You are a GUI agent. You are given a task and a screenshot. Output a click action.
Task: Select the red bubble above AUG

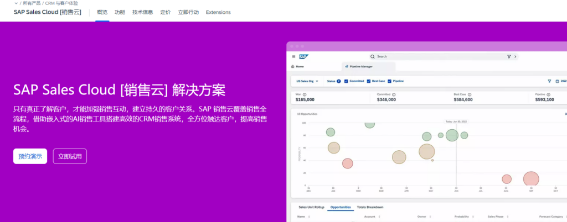pyautogui.click(x=507, y=179)
